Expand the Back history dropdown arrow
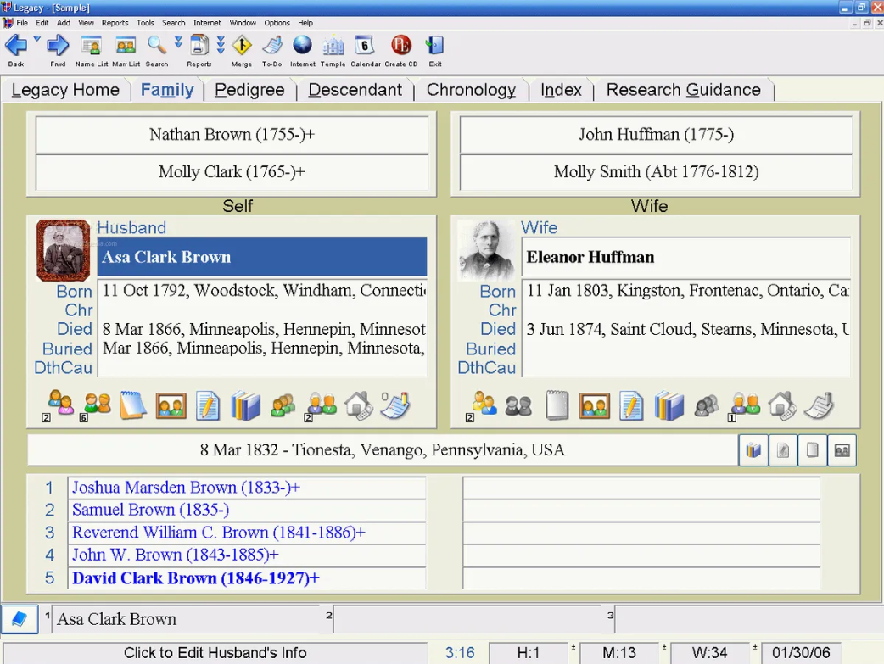The image size is (884, 664). (x=37, y=40)
